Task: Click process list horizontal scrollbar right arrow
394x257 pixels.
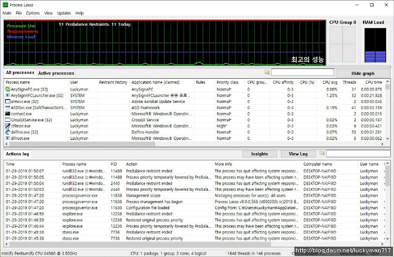Action: point(382,144)
